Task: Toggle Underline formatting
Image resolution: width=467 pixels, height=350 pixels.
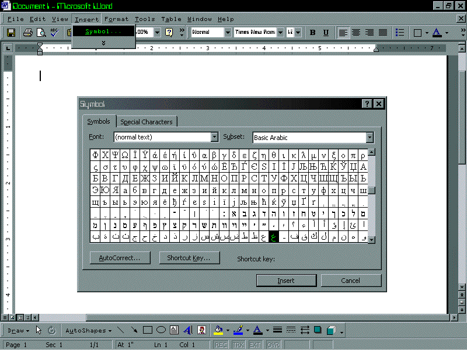Action: (326, 33)
